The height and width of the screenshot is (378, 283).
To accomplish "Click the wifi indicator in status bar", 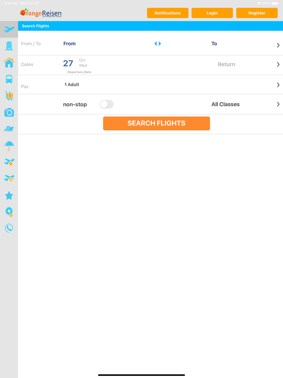I will pos(259,3).
